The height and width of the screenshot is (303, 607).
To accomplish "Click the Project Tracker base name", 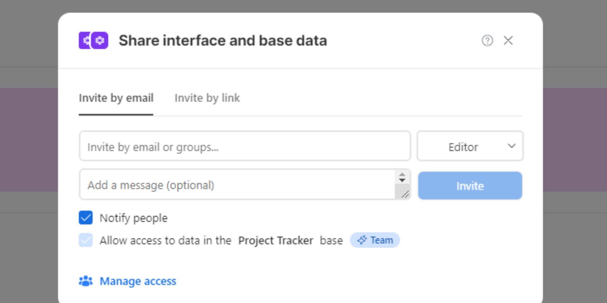I will pos(275,241).
